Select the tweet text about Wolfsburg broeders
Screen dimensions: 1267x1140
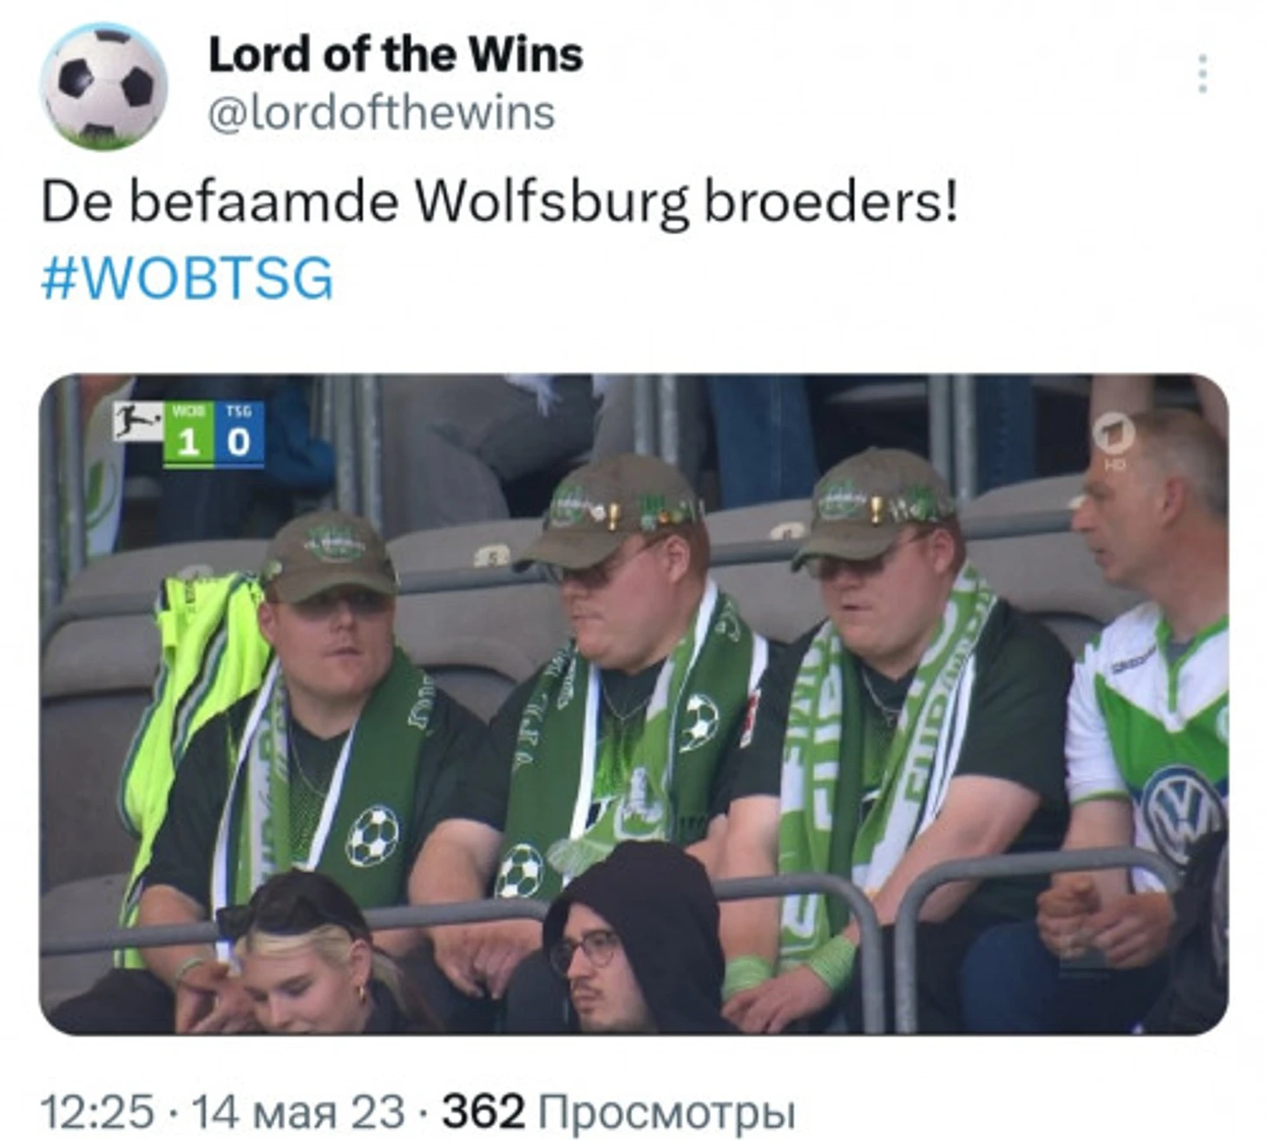click(x=500, y=202)
